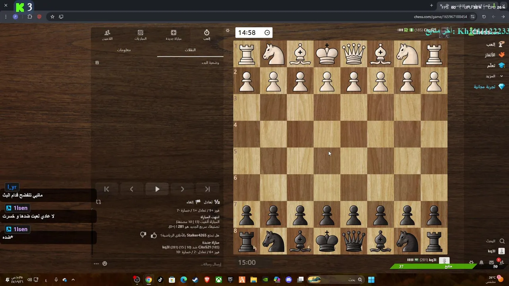The height and width of the screenshot is (286, 509).
Task: Open the Play menu in the chess.com sidebar
Action: click(x=495, y=44)
